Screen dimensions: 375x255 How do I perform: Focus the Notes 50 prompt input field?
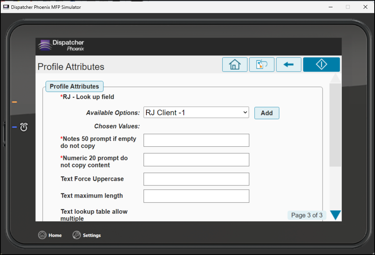pyautogui.click(x=196, y=140)
